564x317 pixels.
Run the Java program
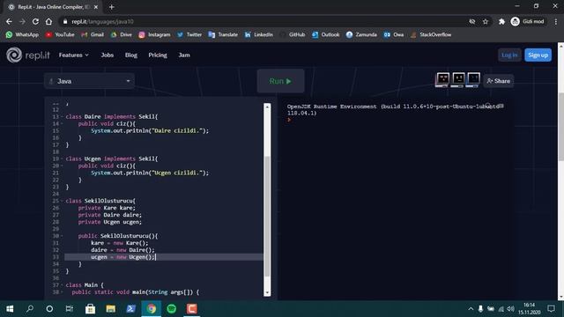(280, 81)
